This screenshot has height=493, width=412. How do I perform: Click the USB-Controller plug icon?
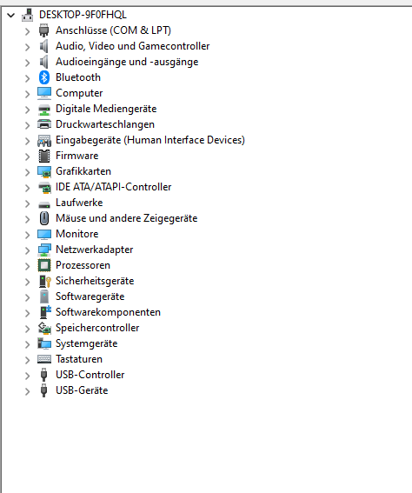(x=44, y=375)
